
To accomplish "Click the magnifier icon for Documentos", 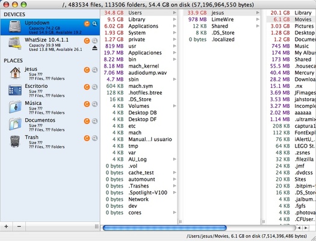I will click(x=94, y=121).
